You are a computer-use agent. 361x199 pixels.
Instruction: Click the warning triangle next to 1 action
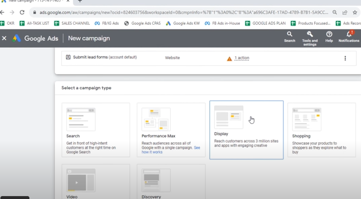pyautogui.click(x=229, y=59)
